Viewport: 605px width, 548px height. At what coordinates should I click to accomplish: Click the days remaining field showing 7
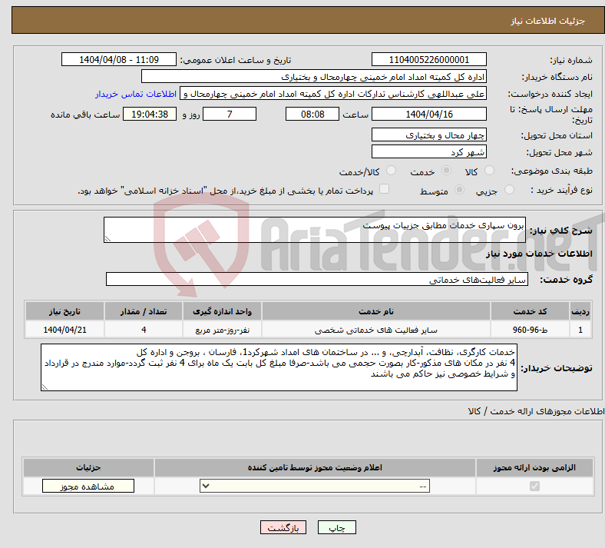click(230, 114)
